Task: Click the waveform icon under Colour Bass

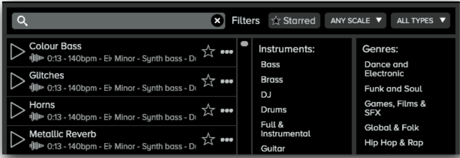Action: (x=36, y=59)
